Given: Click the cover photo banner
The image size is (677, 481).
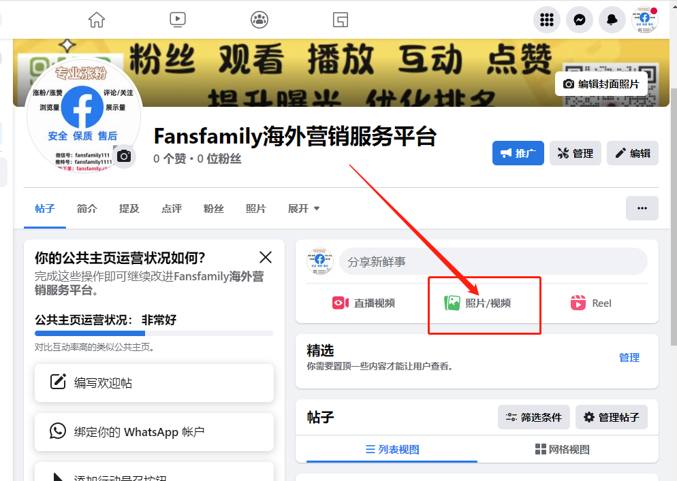Looking at the screenshot, I should (341, 73).
